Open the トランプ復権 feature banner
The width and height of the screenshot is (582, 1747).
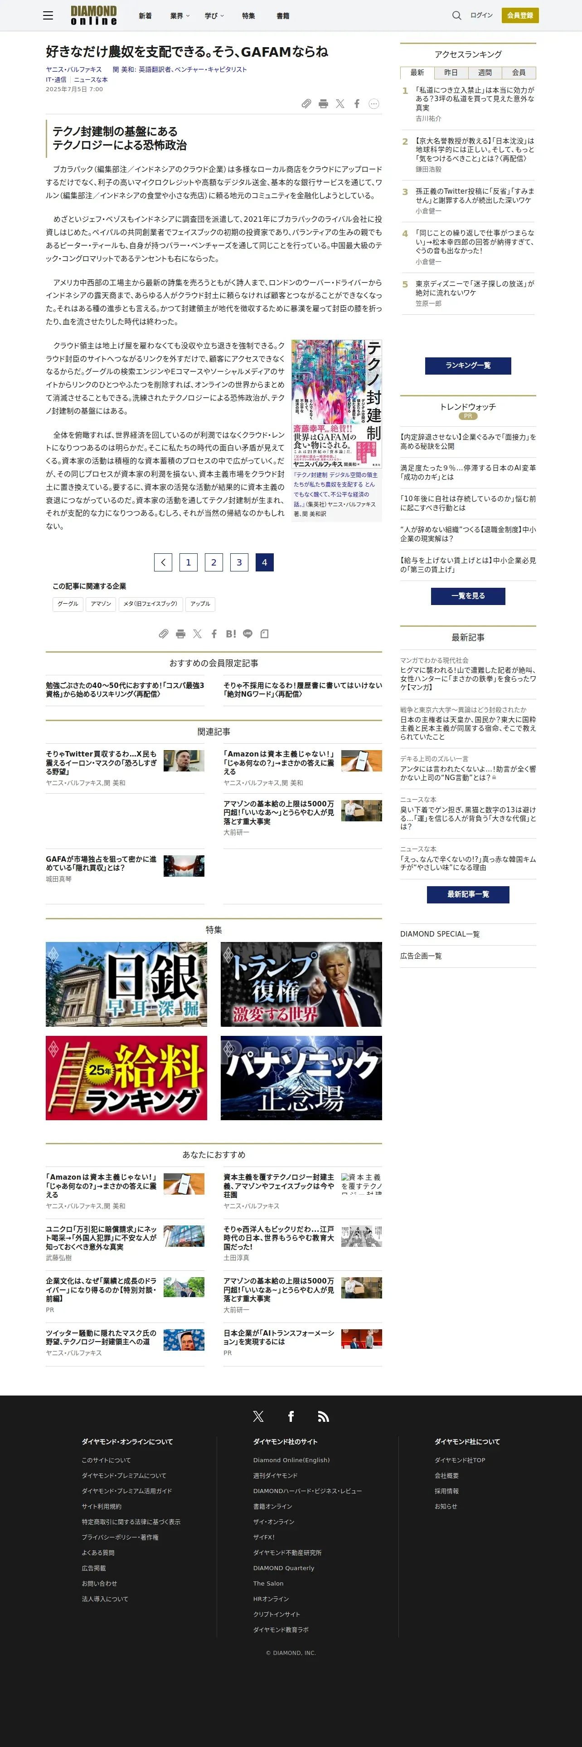301,984
